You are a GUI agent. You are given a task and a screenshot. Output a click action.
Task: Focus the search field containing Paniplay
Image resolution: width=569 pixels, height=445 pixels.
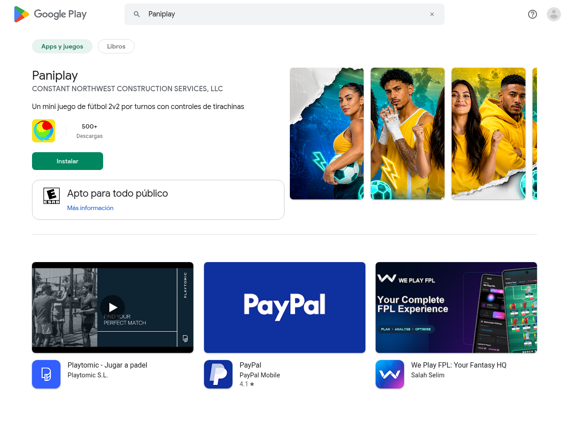pos(284,14)
